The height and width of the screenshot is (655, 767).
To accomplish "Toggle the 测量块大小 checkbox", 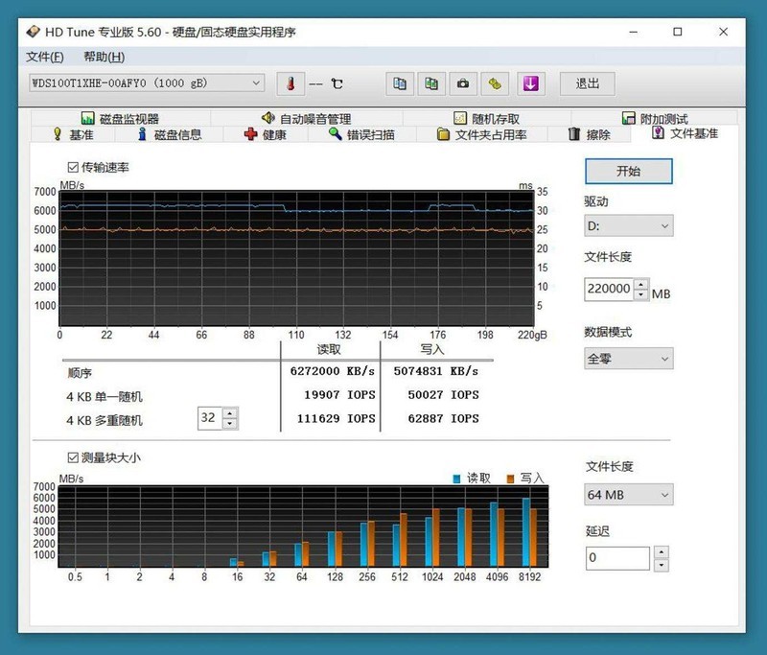I will pyautogui.click(x=73, y=456).
